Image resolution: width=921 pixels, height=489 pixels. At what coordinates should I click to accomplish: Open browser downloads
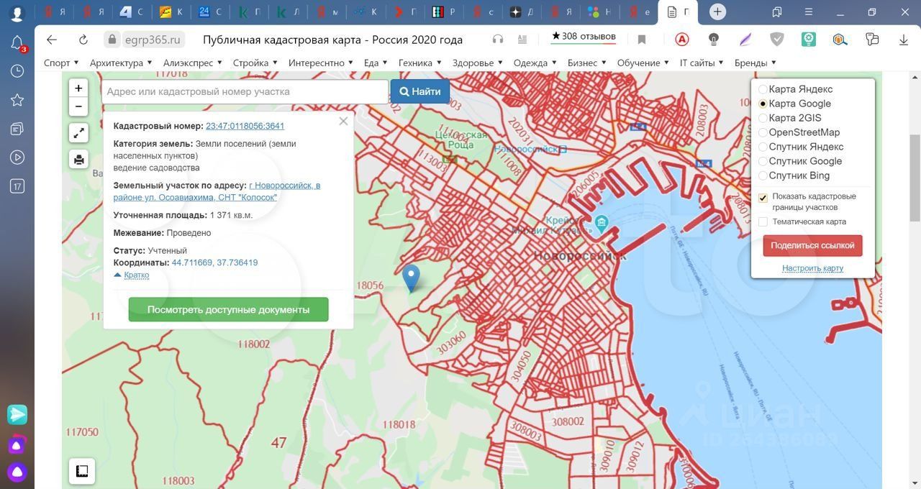[904, 40]
